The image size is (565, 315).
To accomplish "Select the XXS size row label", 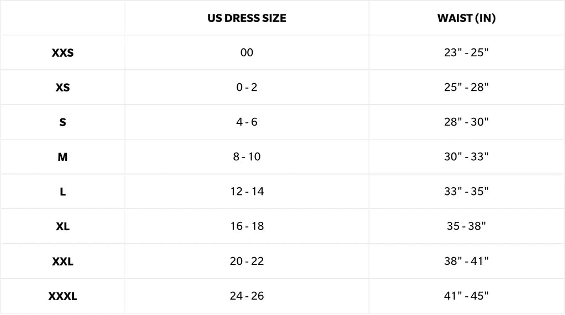I will click(x=63, y=53).
